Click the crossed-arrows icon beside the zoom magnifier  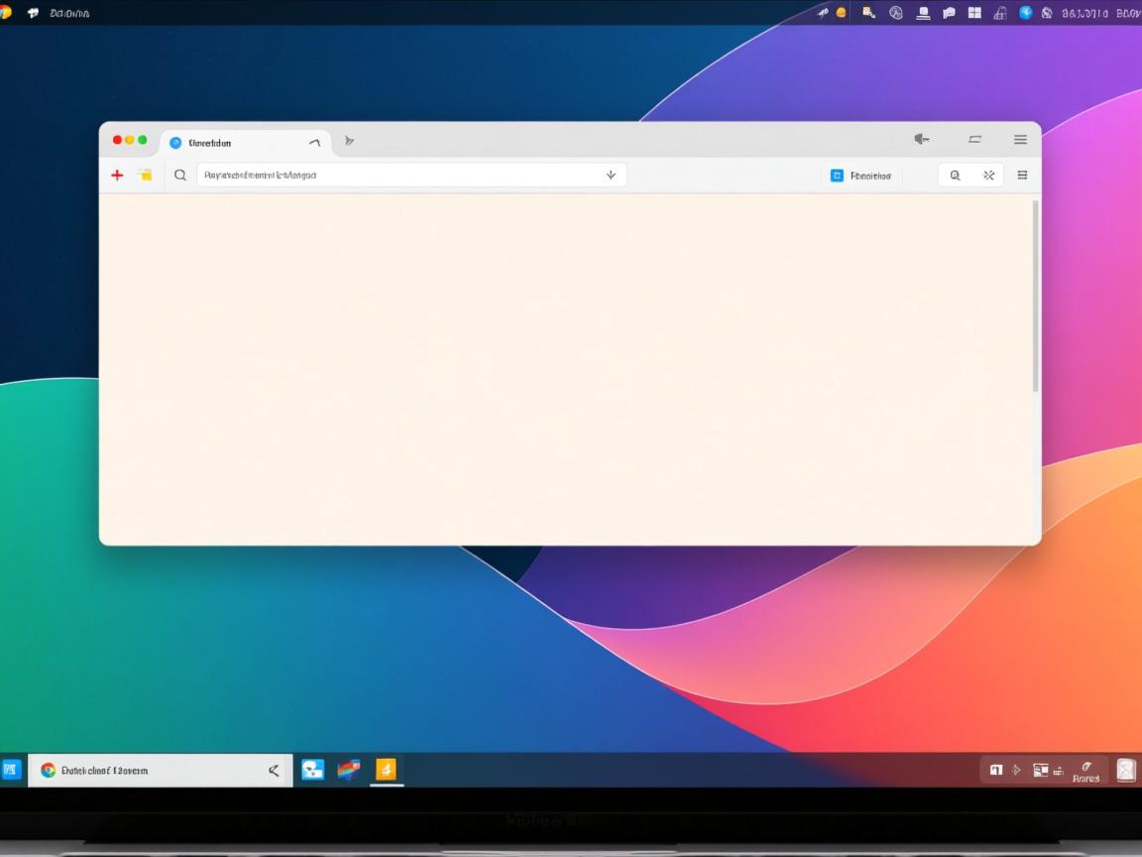tap(988, 176)
